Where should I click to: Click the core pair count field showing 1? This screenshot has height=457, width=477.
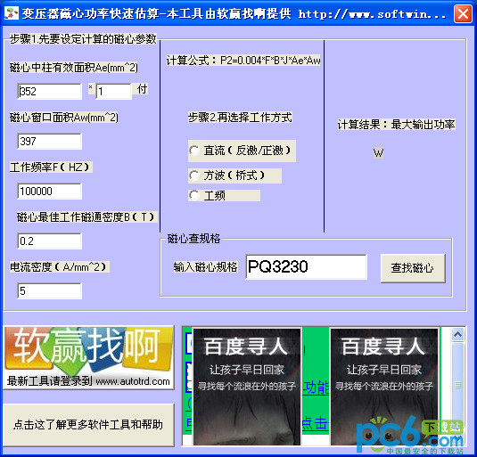[114, 91]
